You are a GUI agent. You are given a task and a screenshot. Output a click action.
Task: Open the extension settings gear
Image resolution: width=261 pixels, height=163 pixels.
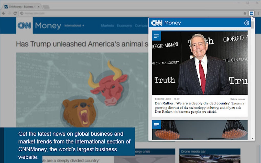(x=246, y=23)
